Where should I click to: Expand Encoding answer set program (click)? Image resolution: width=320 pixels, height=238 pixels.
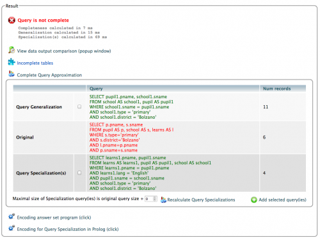coord(54,217)
